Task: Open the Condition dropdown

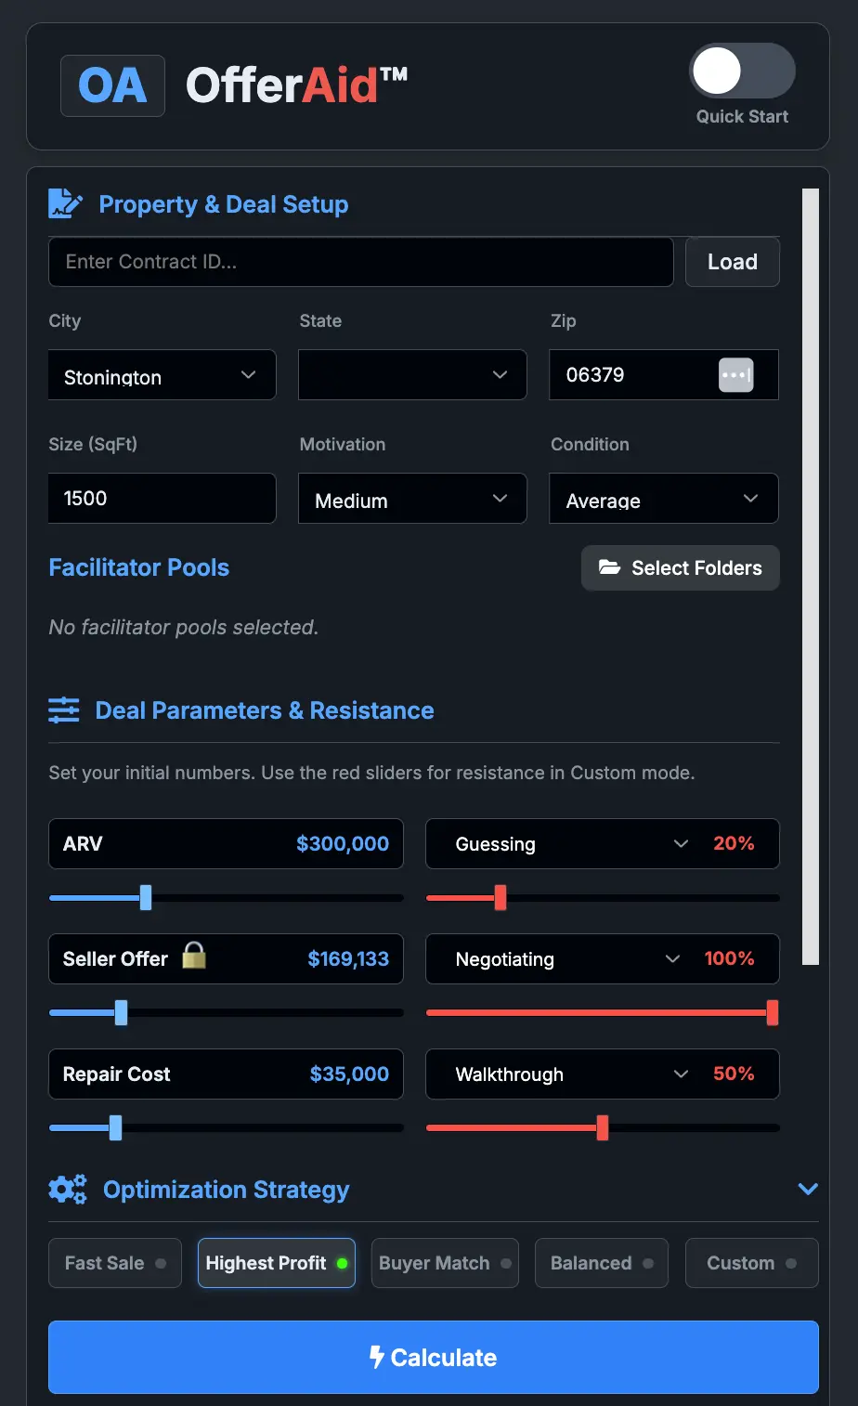Action: [x=663, y=499]
